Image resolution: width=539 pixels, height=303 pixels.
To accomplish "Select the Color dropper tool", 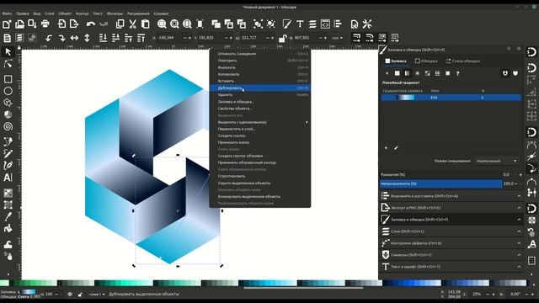I will tap(8, 216).
